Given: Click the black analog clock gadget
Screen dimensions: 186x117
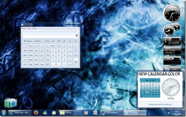Looking at the screenshot, I should point(172,13).
